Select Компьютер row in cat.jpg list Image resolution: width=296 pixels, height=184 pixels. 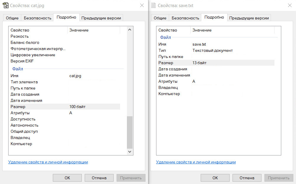click(x=64, y=144)
